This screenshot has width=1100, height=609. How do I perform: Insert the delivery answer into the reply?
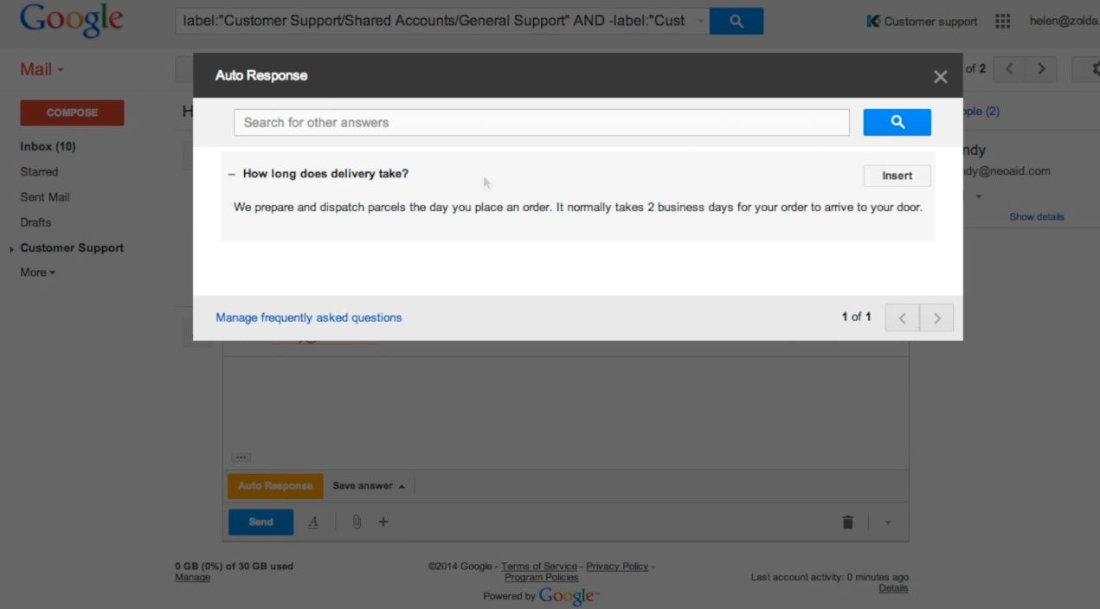(x=897, y=176)
